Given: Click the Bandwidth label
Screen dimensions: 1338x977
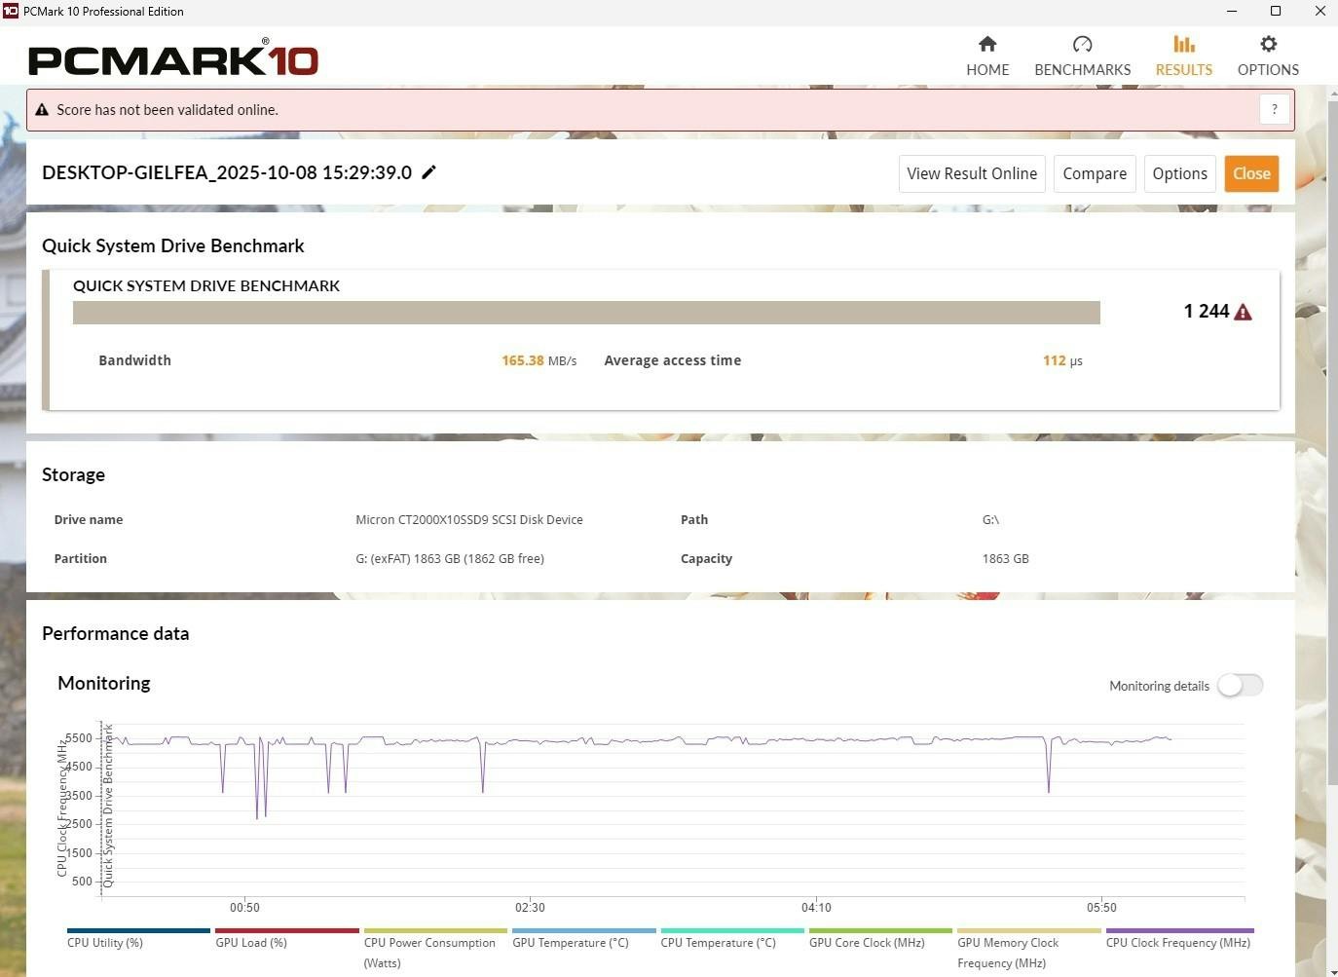Looking at the screenshot, I should 134,360.
